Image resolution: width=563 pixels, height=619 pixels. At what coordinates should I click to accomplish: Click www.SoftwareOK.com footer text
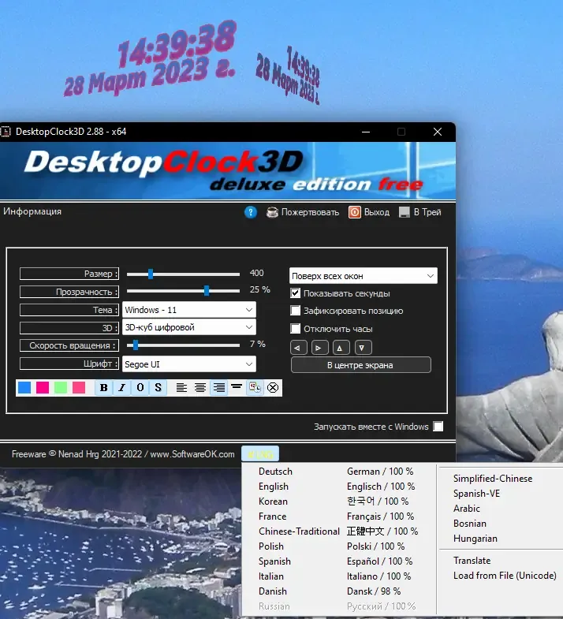point(192,454)
